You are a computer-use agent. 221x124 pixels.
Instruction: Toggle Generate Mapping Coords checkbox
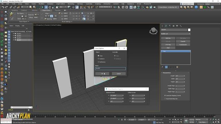pyautogui.click(x=165, y=95)
